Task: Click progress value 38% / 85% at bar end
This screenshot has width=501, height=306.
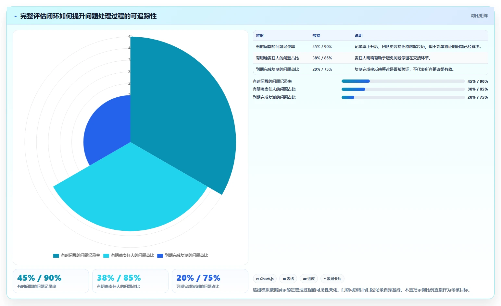Action: [478, 89]
